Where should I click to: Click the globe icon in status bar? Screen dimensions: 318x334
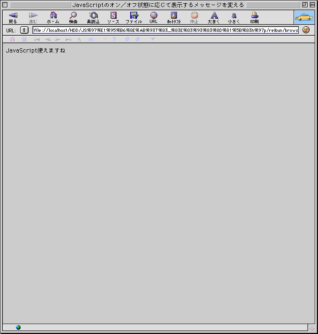click(x=18, y=327)
